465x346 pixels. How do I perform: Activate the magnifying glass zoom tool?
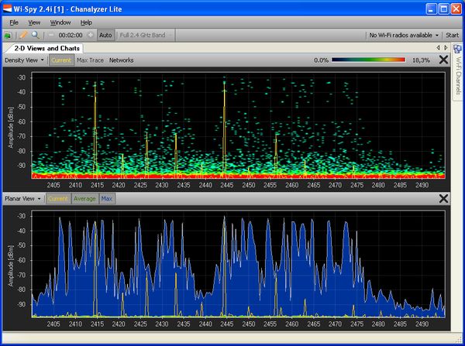(35, 36)
